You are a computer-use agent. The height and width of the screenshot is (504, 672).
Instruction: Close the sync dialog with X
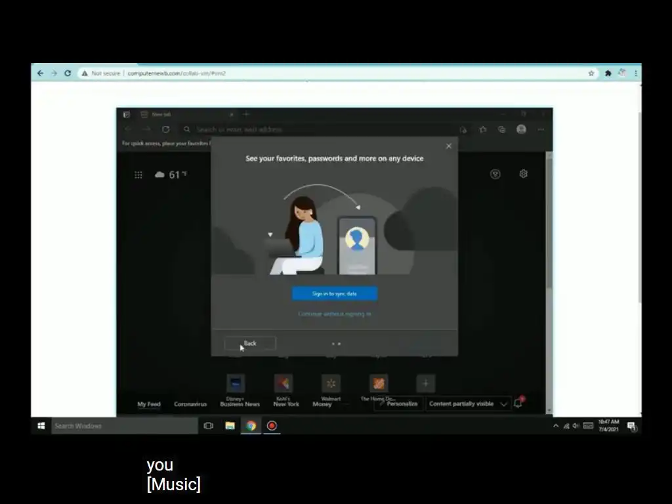(449, 146)
